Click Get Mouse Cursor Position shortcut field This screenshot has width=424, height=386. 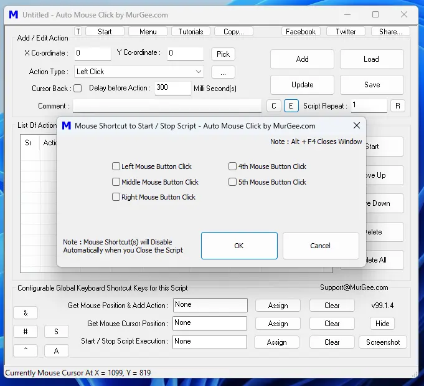click(x=210, y=323)
